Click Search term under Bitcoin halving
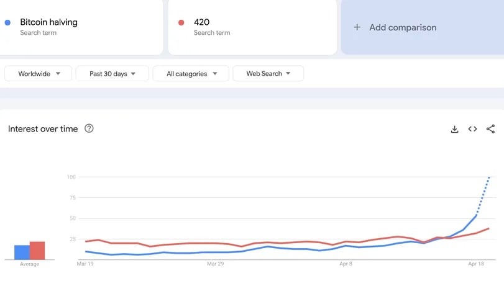 coord(39,32)
